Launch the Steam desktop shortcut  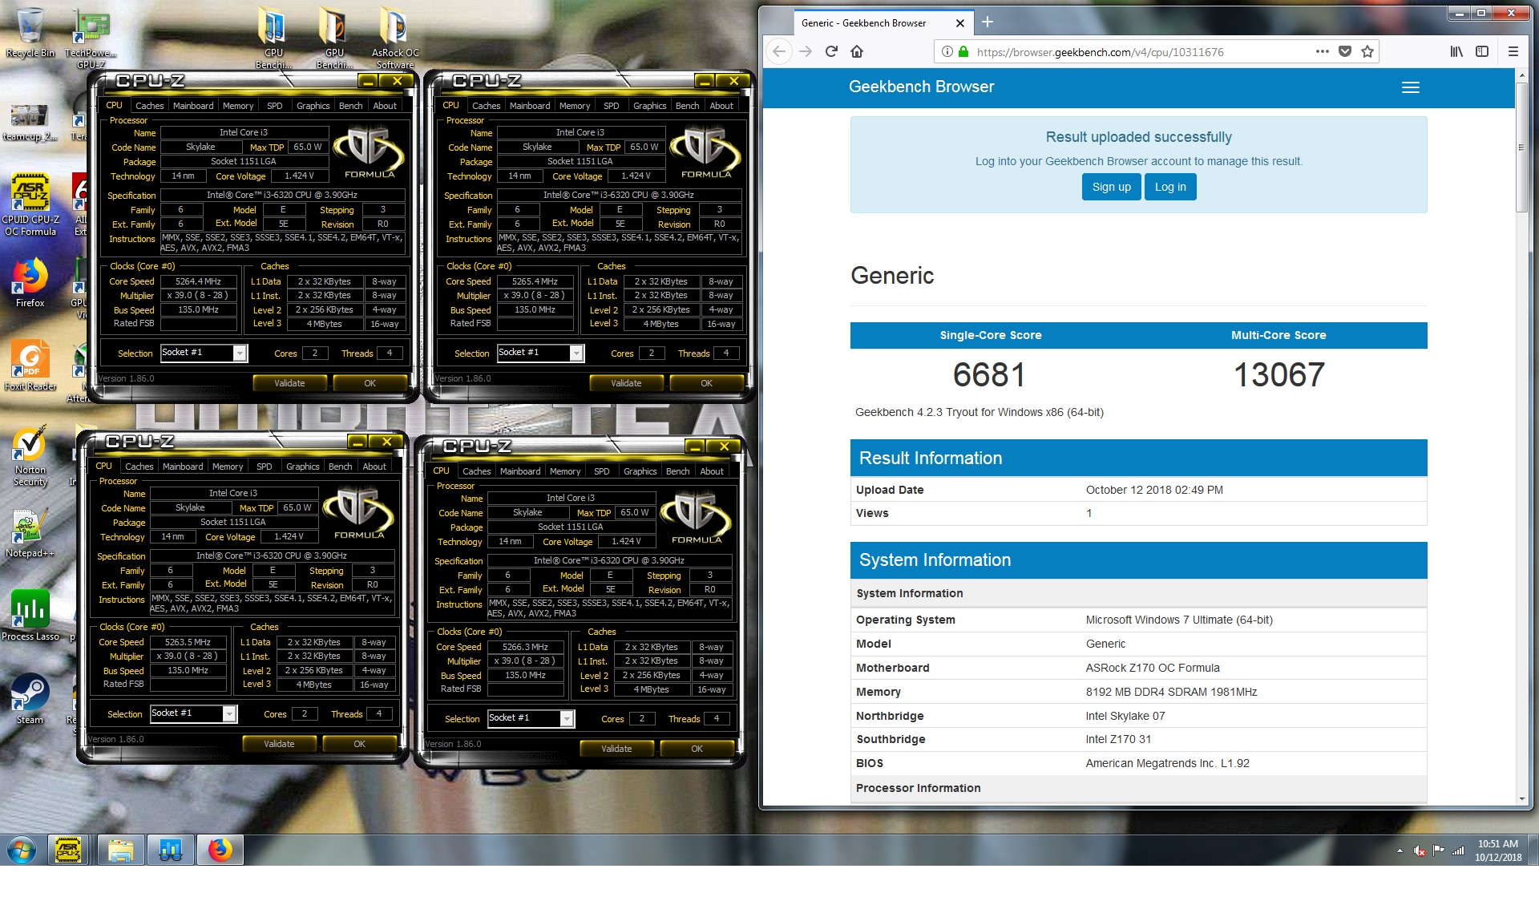tap(30, 699)
